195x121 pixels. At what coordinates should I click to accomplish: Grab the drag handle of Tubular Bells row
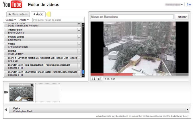(5, 31)
